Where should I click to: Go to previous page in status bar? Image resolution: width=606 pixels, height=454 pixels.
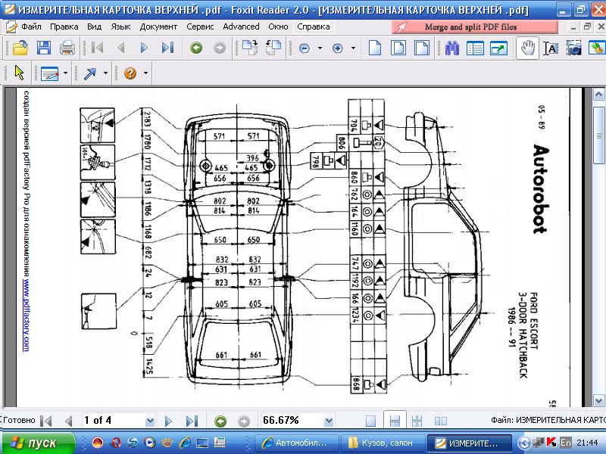pyautogui.click(x=69, y=421)
